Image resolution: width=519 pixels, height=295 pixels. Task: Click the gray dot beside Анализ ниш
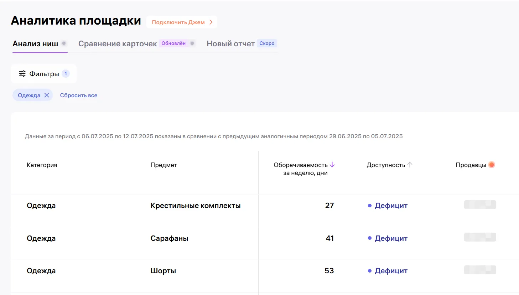(64, 43)
